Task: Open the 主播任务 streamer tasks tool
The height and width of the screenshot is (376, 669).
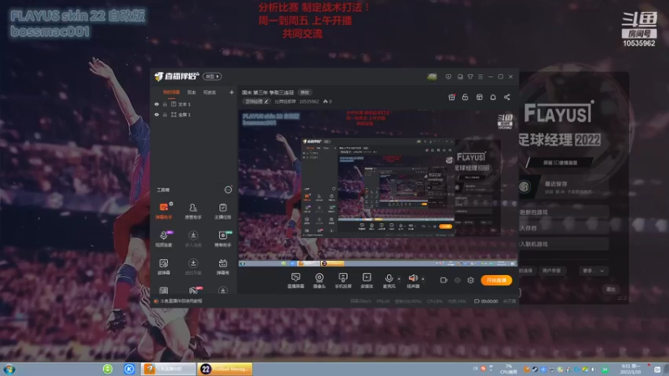Action: 222,211
